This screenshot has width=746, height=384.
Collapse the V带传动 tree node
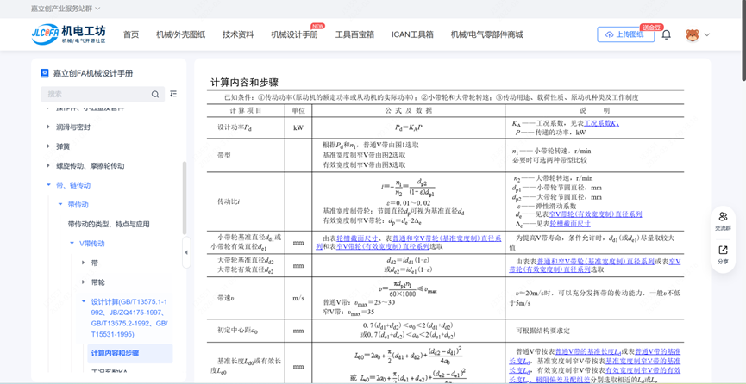pyautogui.click(x=72, y=244)
